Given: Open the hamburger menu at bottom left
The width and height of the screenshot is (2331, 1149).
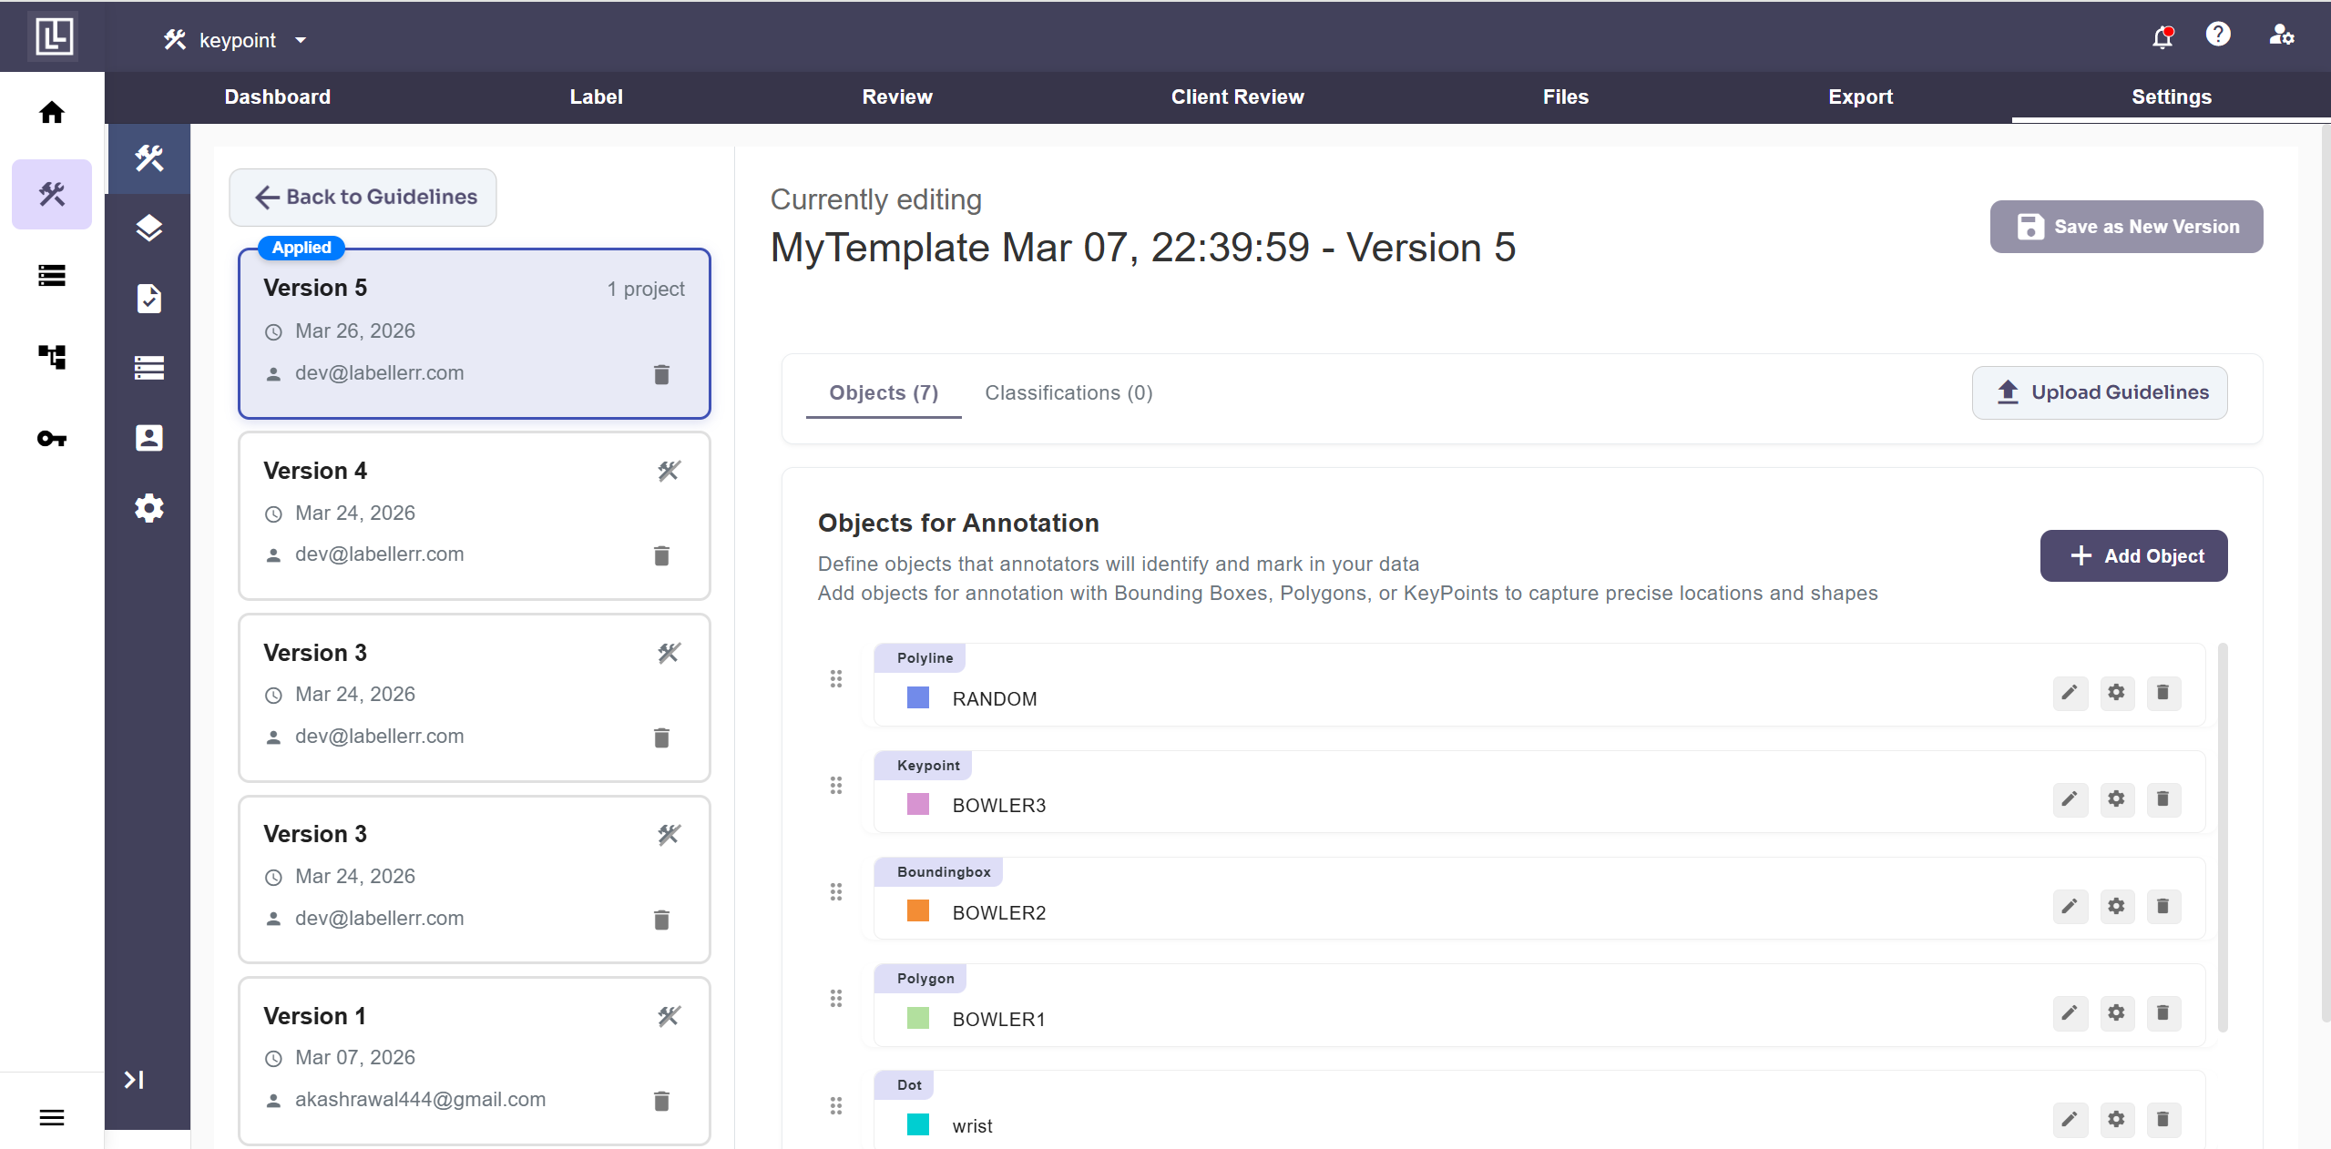Looking at the screenshot, I should click(x=52, y=1117).
